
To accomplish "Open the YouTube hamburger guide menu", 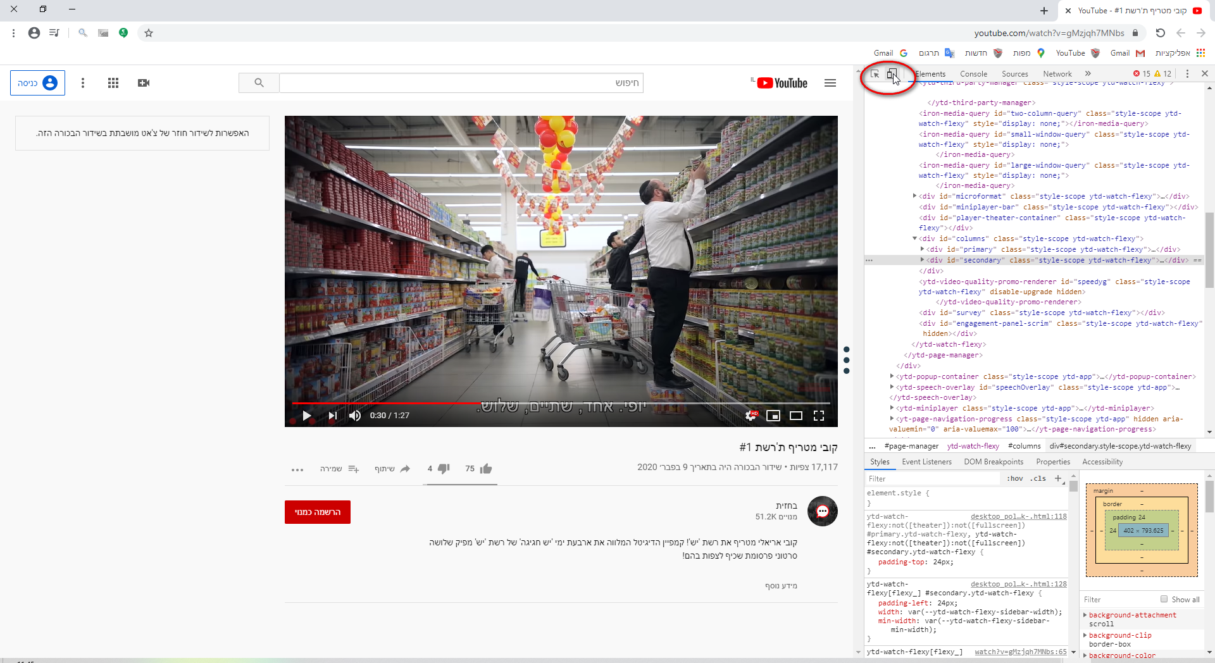I will (x=830, y=83).
